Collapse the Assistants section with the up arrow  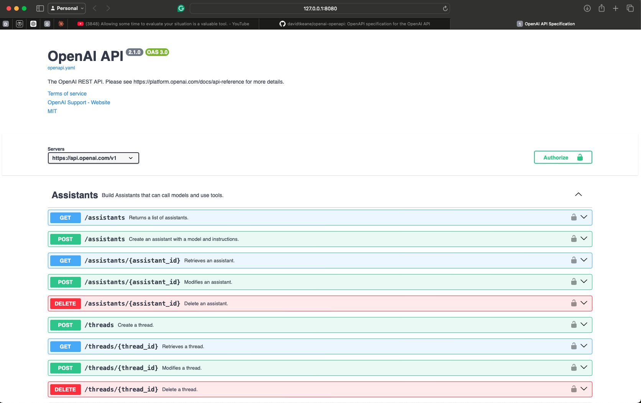(579, 194)
